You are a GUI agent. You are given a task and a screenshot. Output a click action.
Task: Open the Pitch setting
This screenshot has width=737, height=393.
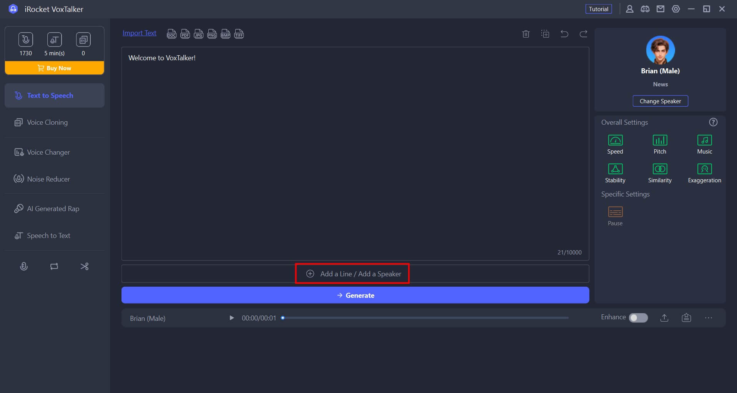tap(660, 144)
